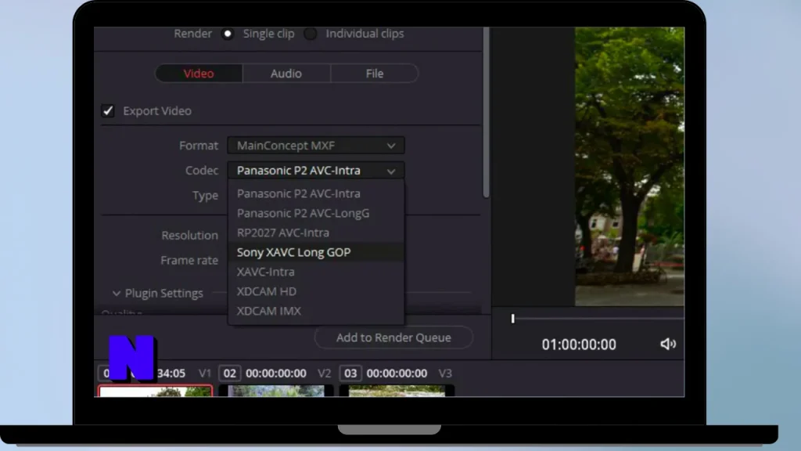The height and width of the screenshot is (451, 801).
Task: Select clip 02 number badge
Action: [x=229, y=373]
